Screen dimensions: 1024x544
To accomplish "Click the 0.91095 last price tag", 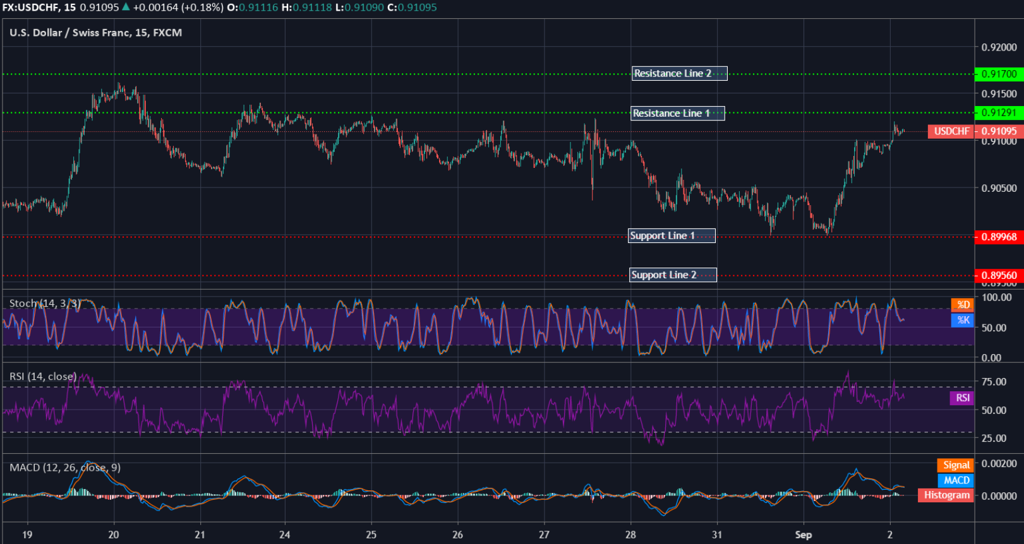I will 999,131.
